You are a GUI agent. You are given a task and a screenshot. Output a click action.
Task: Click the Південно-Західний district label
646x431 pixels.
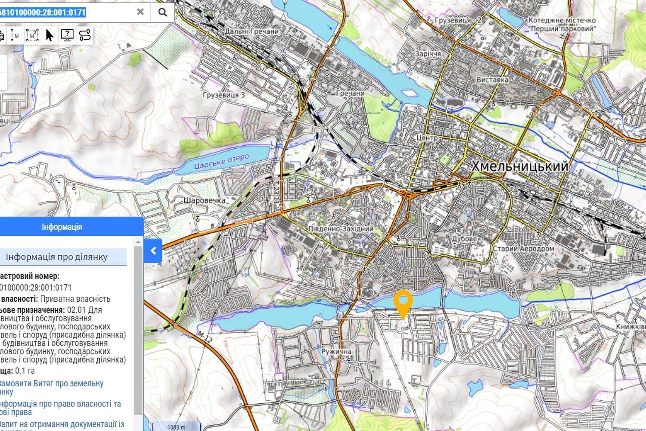pos(341,228)
